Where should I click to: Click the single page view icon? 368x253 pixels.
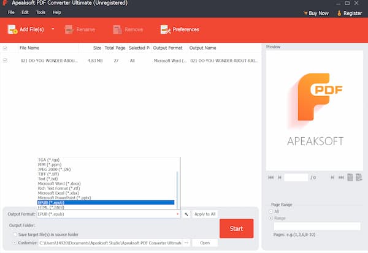click(350, 177)
